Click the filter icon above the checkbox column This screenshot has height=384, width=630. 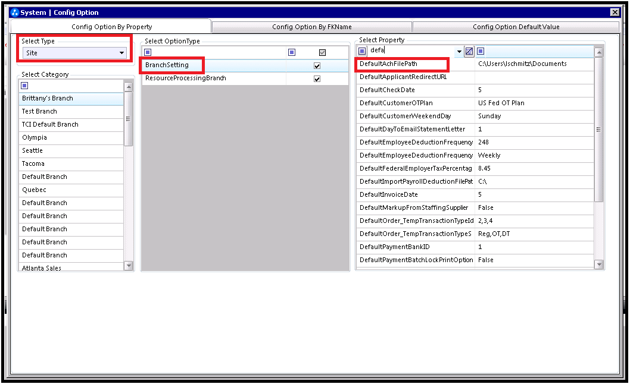292,52
